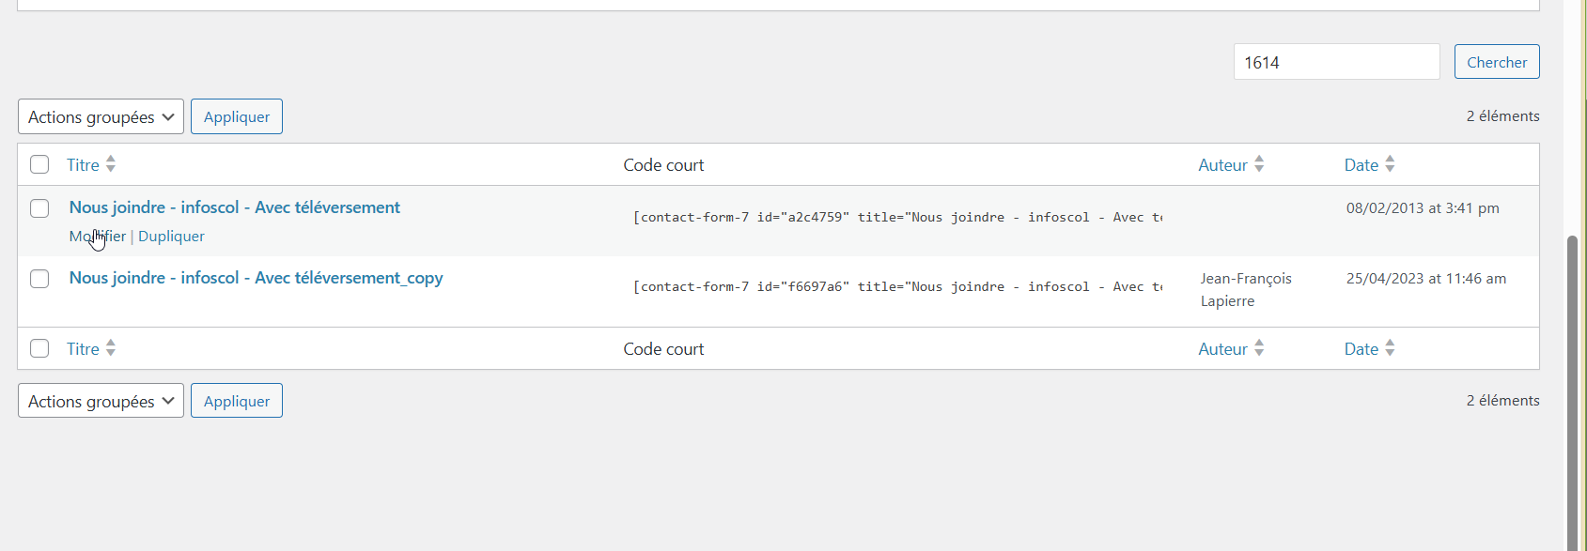This screenshot has width=1587, height=551.
Task: Select the first form row checkbox
Action: point(39,208)
